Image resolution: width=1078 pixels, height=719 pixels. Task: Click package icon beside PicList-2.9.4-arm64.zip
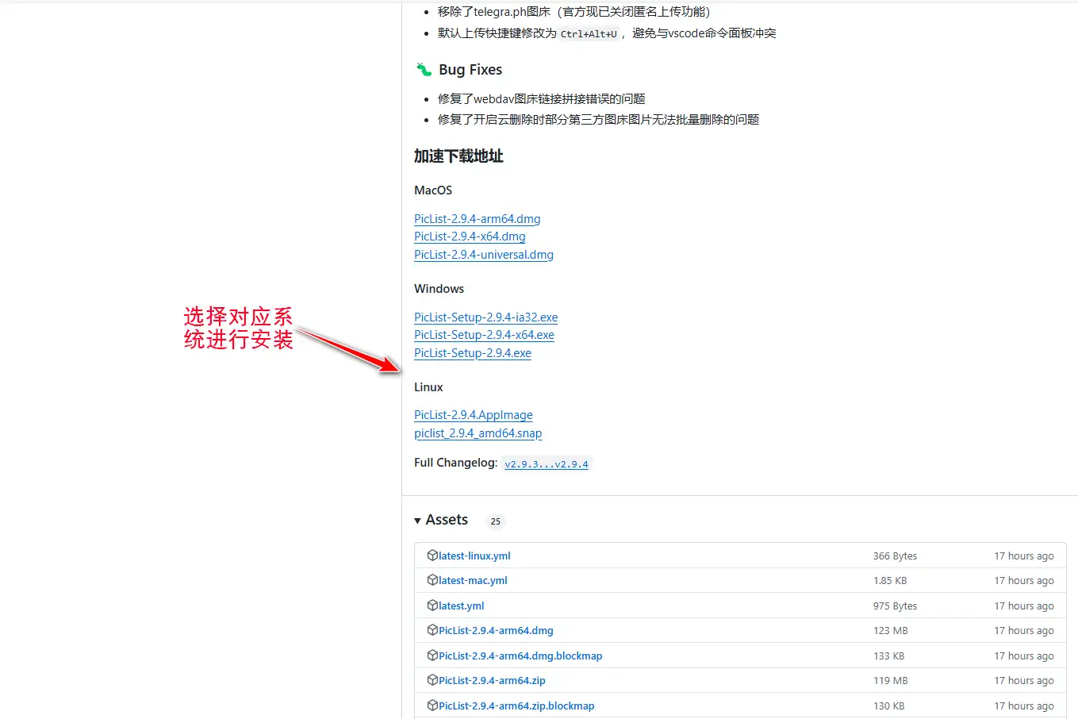tap(432, 680)
